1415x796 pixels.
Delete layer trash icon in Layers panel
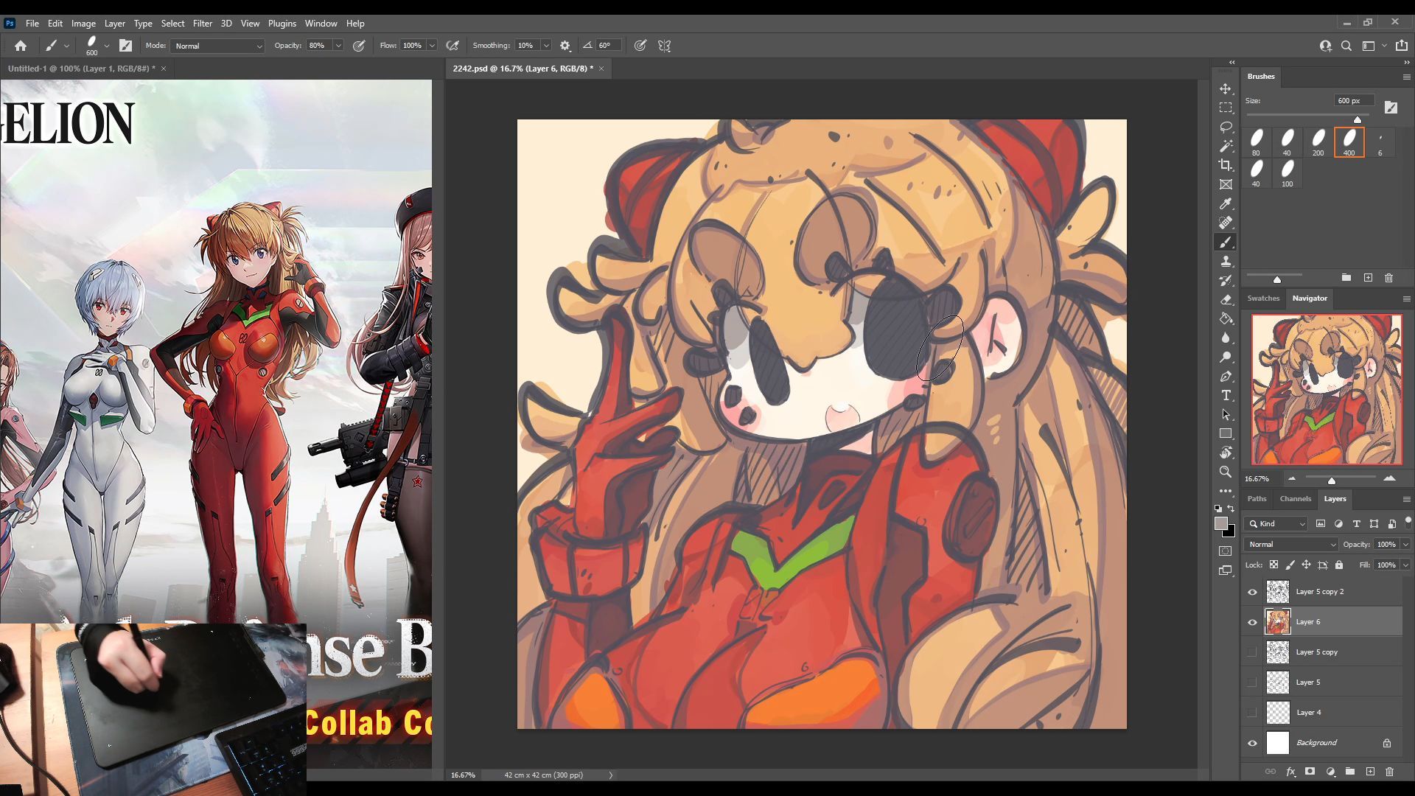tap(1389, 772)
